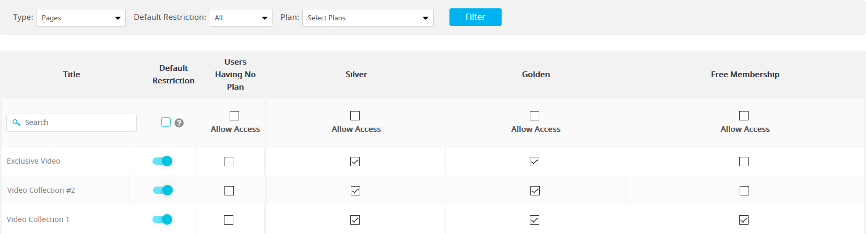
Task: Expand the Select Plans dropdown
Action: 368,18
